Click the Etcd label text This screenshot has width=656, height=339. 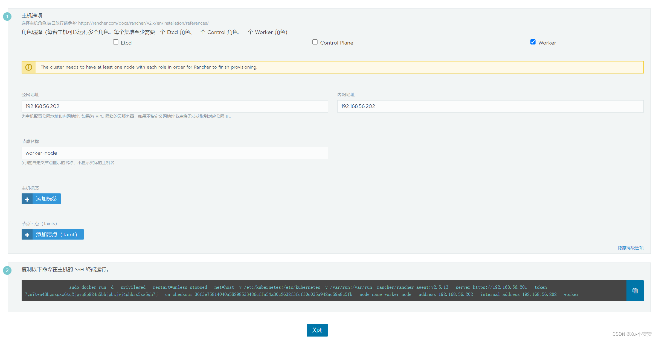tap(126, 43)
